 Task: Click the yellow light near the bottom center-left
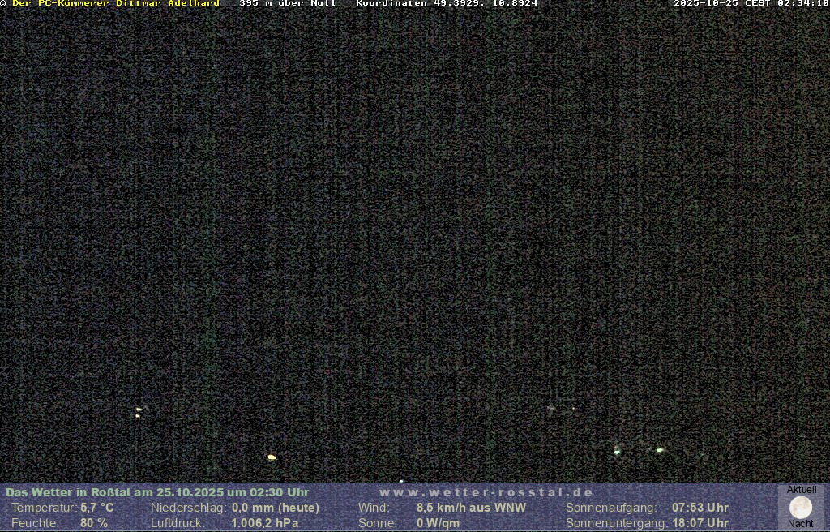coord(272,457)
